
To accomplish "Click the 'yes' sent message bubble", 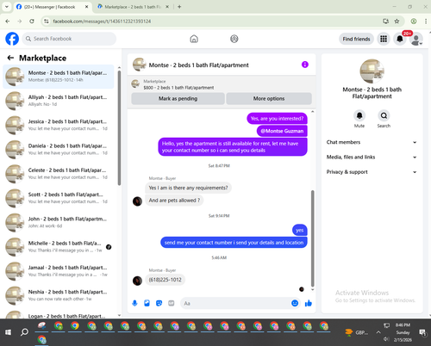I will [x=300, y=230].
